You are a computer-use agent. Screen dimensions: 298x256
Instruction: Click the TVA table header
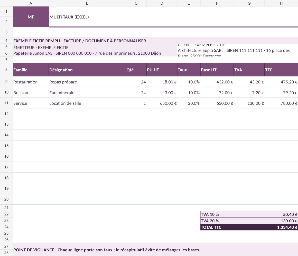[249, 70]
